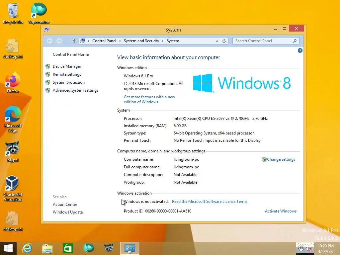340x255 pixels.
Task: Click Activate Windows link
Action: 281,211
